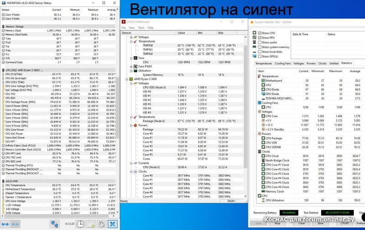
Task: Disable the Stress CPU checkbox
Action: (x=260, y=33)
